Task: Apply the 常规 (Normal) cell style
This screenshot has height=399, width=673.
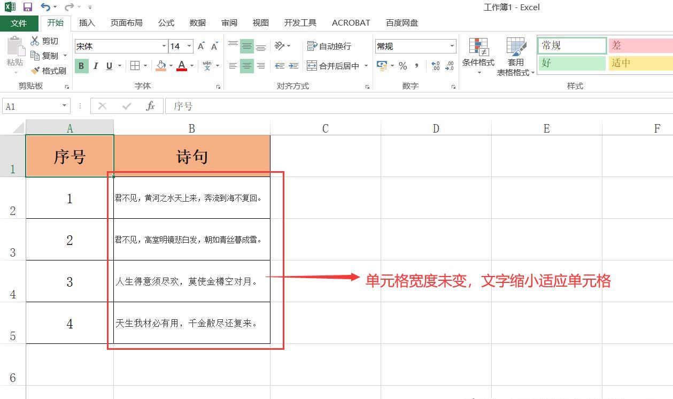Action: point(572,46)
